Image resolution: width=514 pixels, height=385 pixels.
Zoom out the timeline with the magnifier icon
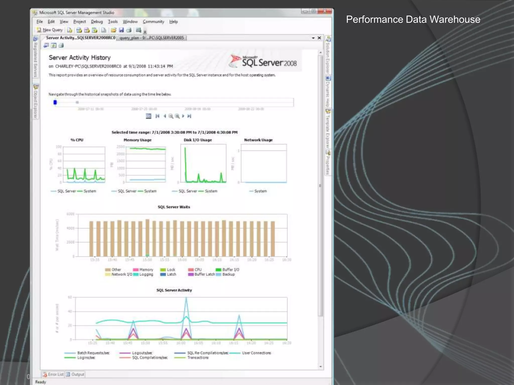pos(171,116)
